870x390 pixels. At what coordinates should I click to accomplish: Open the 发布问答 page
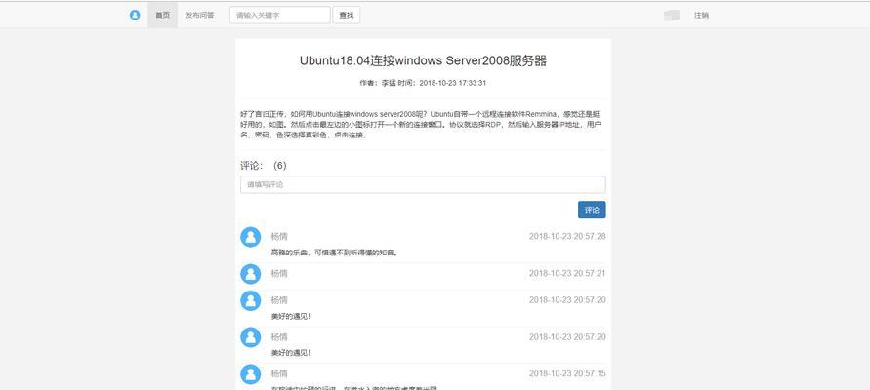(x=200, y=15)
